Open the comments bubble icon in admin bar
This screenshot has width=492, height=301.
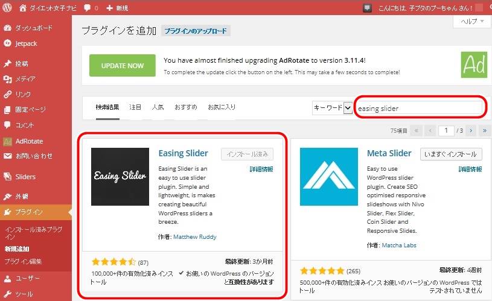pyautogui.click(x=87, y=8)
